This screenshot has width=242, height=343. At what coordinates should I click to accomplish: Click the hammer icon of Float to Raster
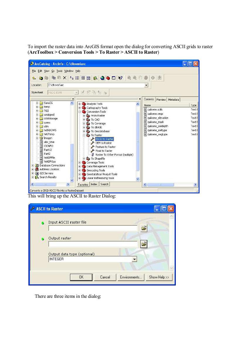click(x=93, y=151)
